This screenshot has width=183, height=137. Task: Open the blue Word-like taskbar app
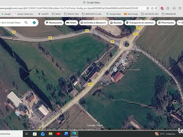[66, 134]
